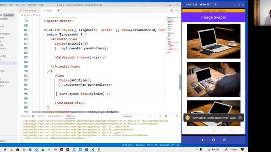Open the '1: node' terminal selector dropdown
Image resolution: width=271 pixels, height=152 pixels.
coord(137,117)
